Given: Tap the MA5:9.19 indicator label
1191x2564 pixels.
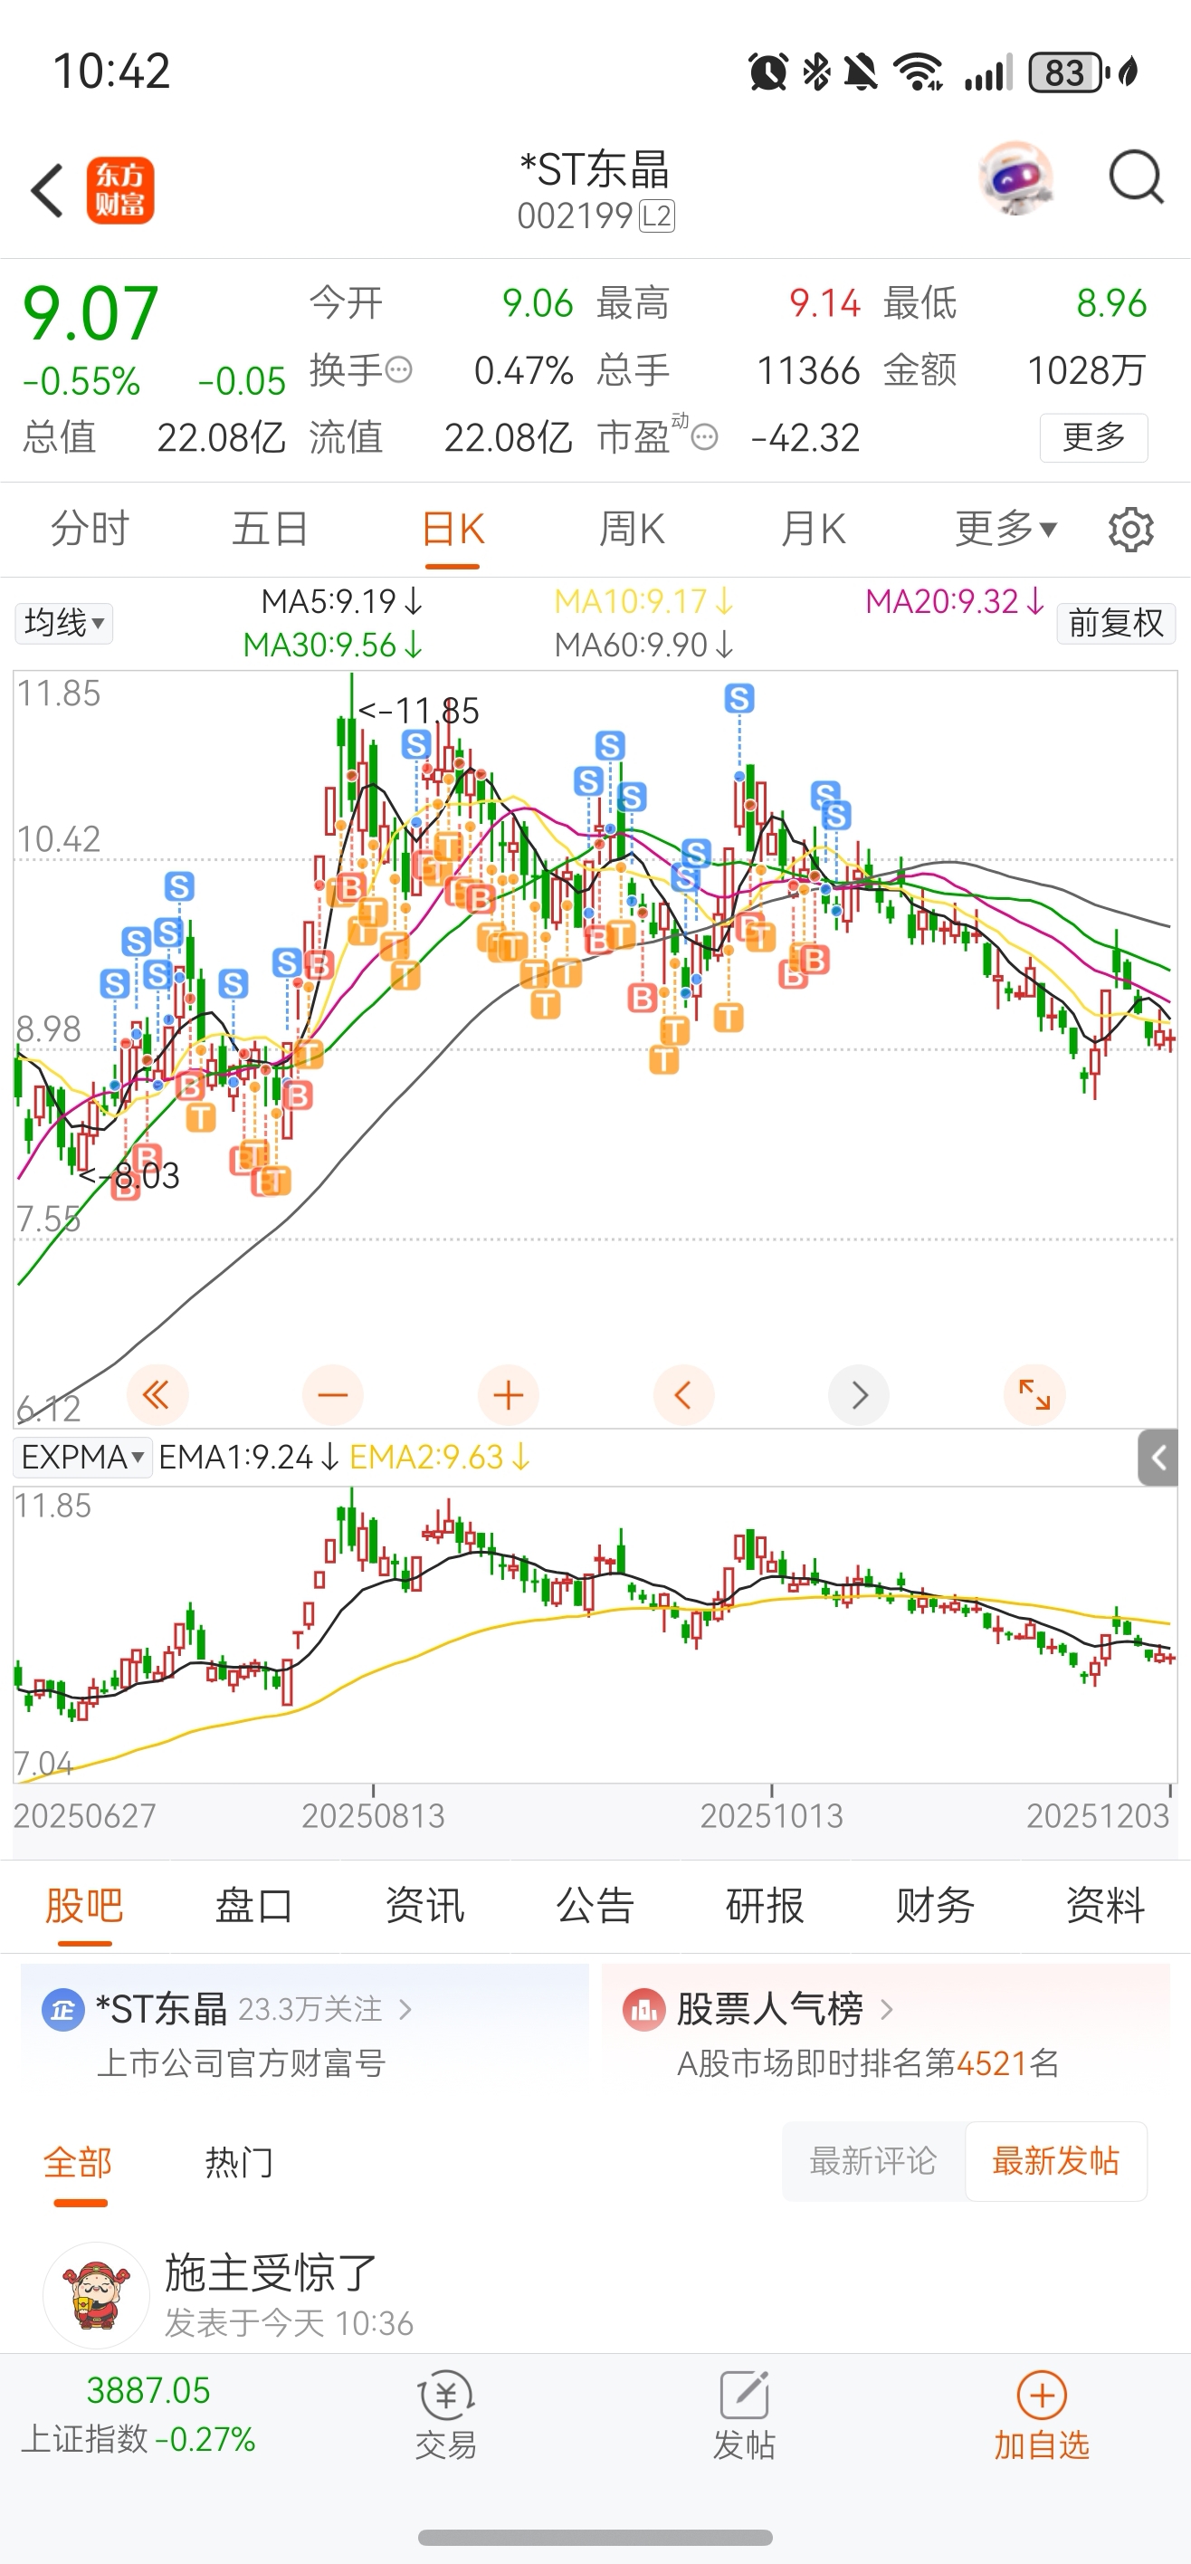Looking at the screenshot, I should click(x=342, y=601).
